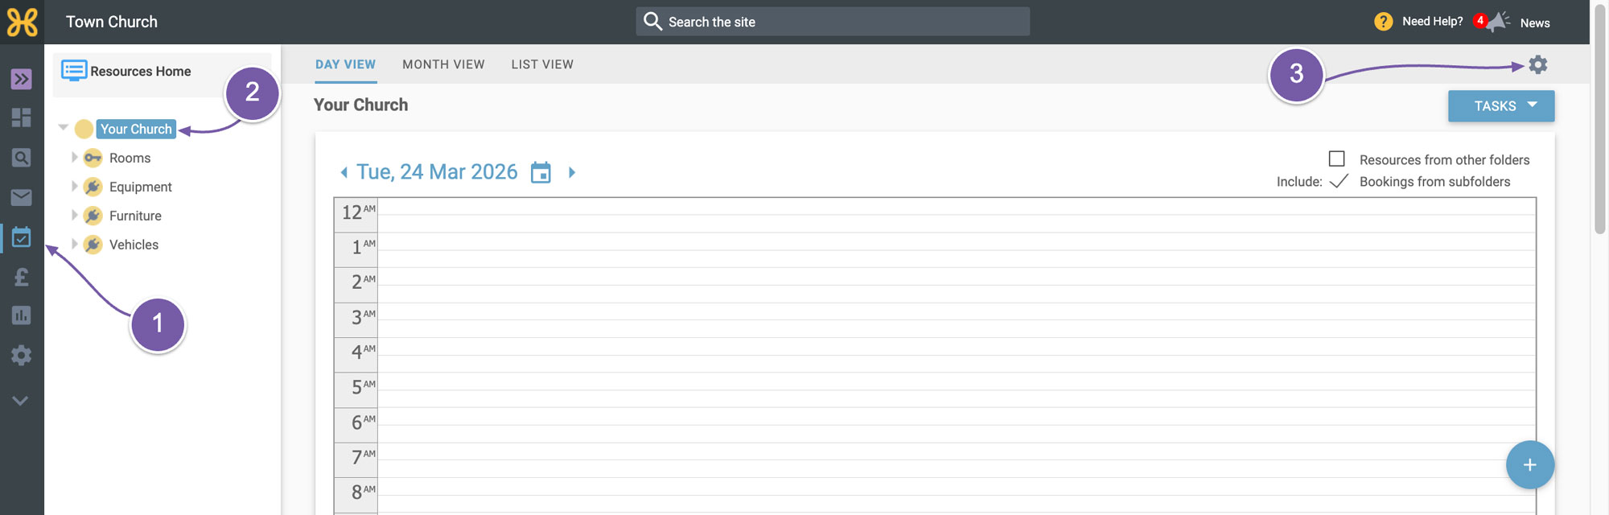Expand the sidebar menu with double-chevron icon
Screen dimensions: 1609x515
pyautogui.click(x=22, y=79)
